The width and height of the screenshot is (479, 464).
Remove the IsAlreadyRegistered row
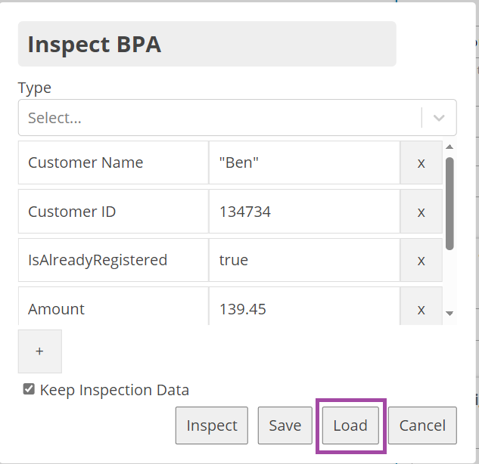(x=421, y=260)
